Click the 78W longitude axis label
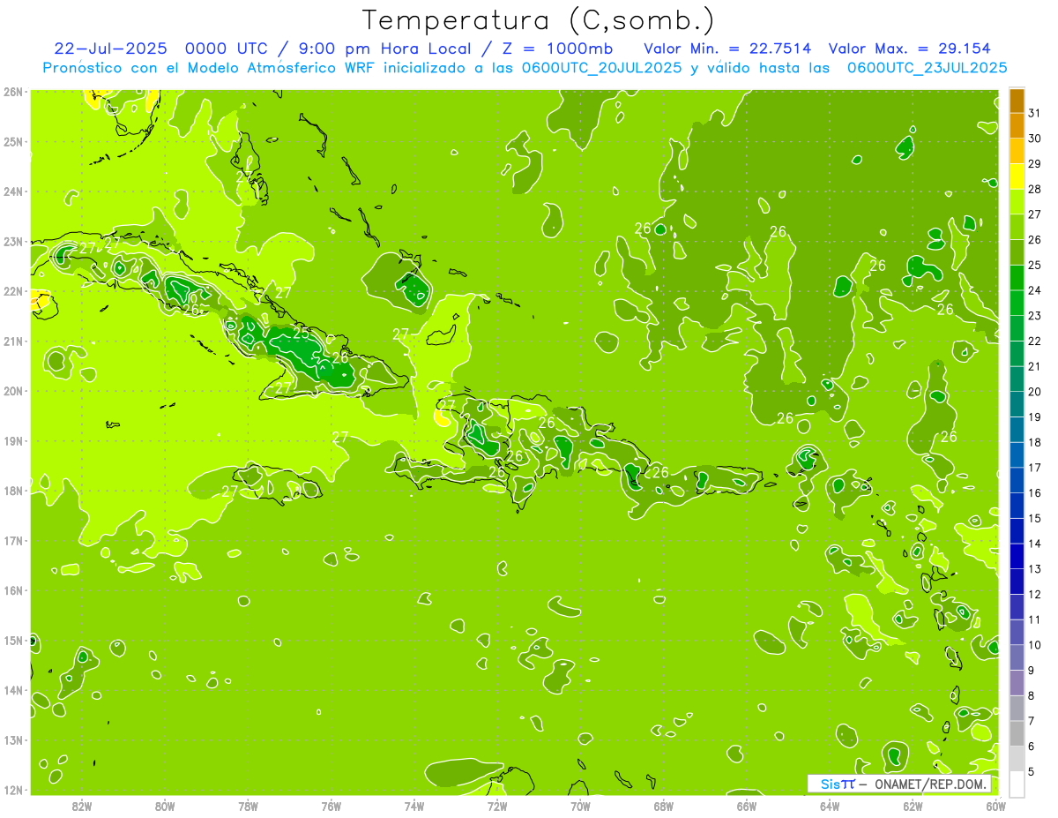This screenshot has height=818, width=1058. (248, 805)
